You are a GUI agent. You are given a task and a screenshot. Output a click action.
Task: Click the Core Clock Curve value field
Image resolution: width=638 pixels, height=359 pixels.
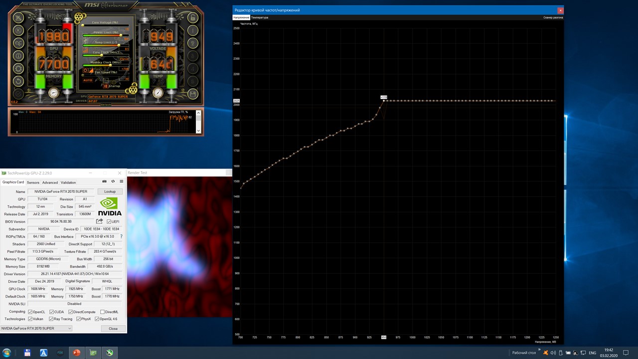coord(125,59)
